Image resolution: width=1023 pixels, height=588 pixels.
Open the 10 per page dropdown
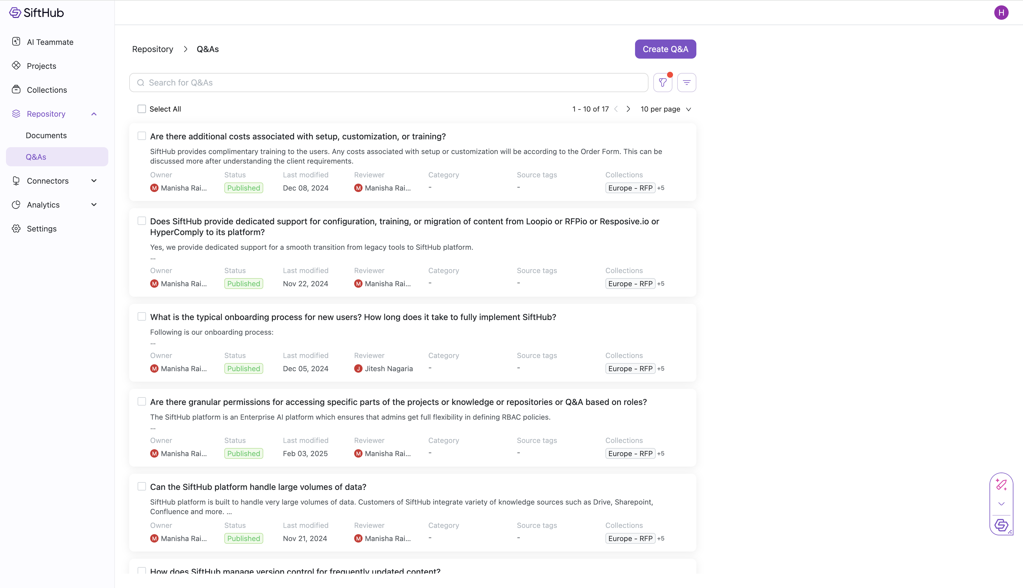point(665,109)
